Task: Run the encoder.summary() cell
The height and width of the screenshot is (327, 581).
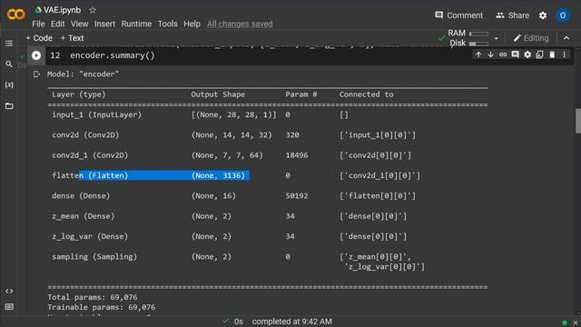Action: pos(36,55)
